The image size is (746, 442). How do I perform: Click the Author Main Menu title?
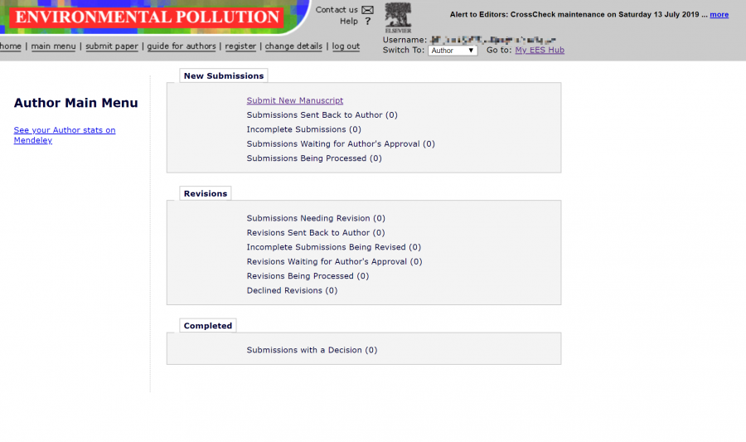pyautogui.click(x=75, y=103)
